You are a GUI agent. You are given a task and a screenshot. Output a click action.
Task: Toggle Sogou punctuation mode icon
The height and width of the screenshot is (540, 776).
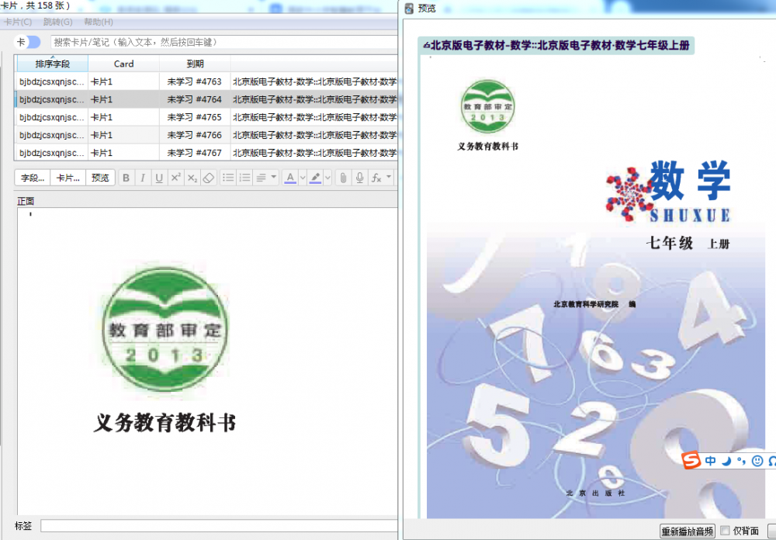tap(741, 461)
